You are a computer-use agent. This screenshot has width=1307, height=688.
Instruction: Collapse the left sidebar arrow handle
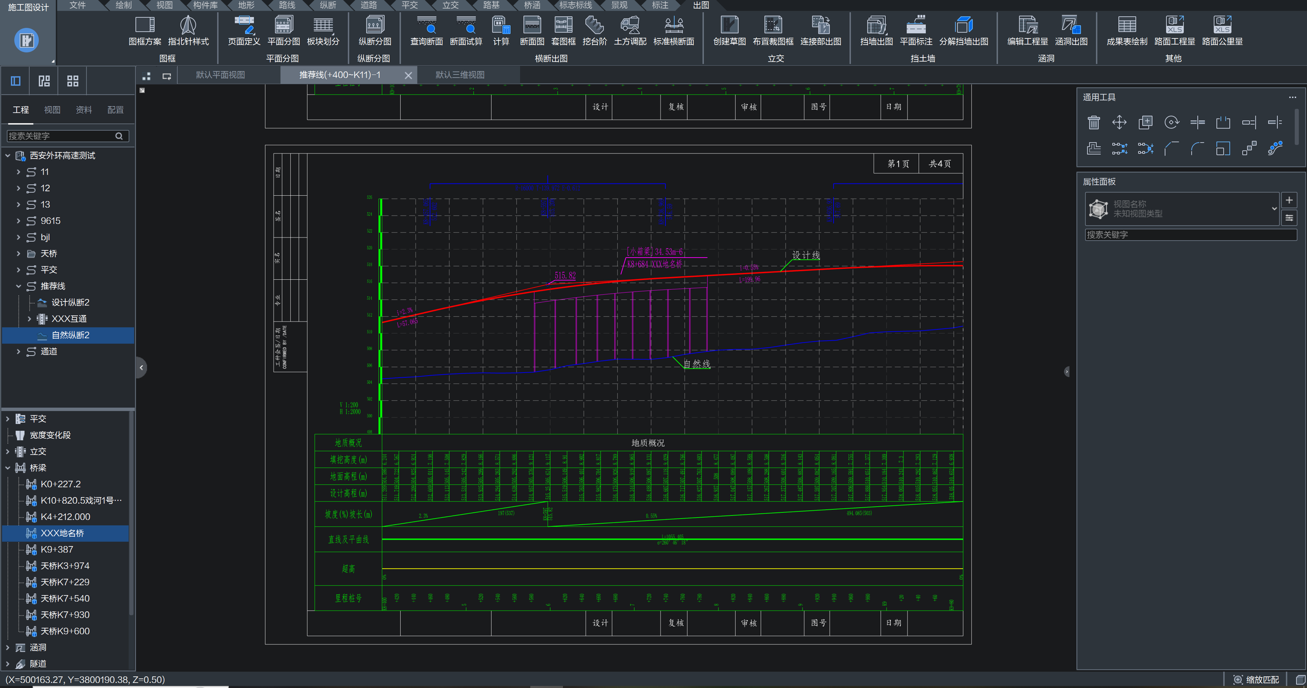[142, 367]
